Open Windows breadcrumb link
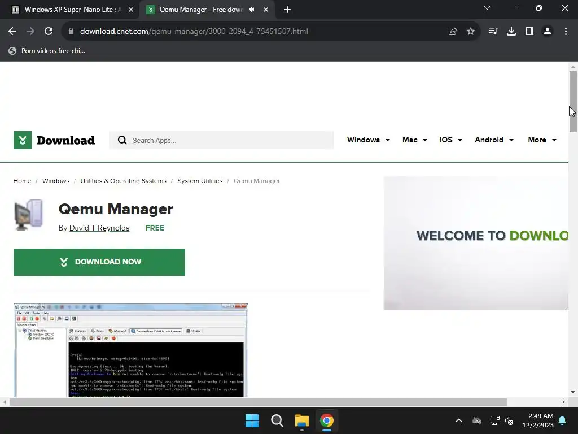The height and width of the screenshot is (434, 578). pos(56,181)
